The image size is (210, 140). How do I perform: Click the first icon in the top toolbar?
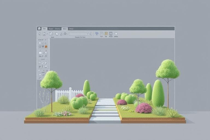click(x=40, y=34)
